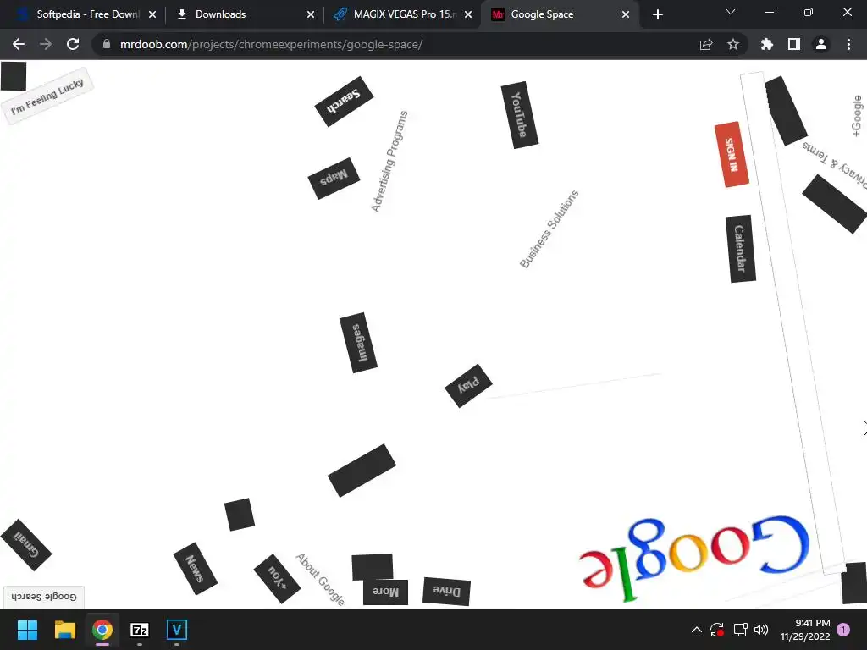
Task: Click the About Google link
Action: point(320,579)
